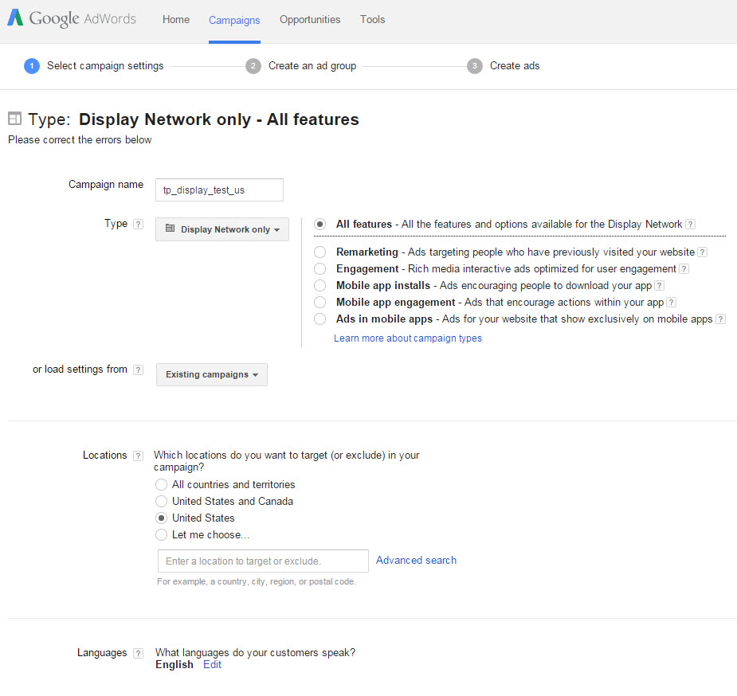Select the Let me choose... location option
This screenshot has height=696, width=737.
pyautogui.click(x=162, y=535)
